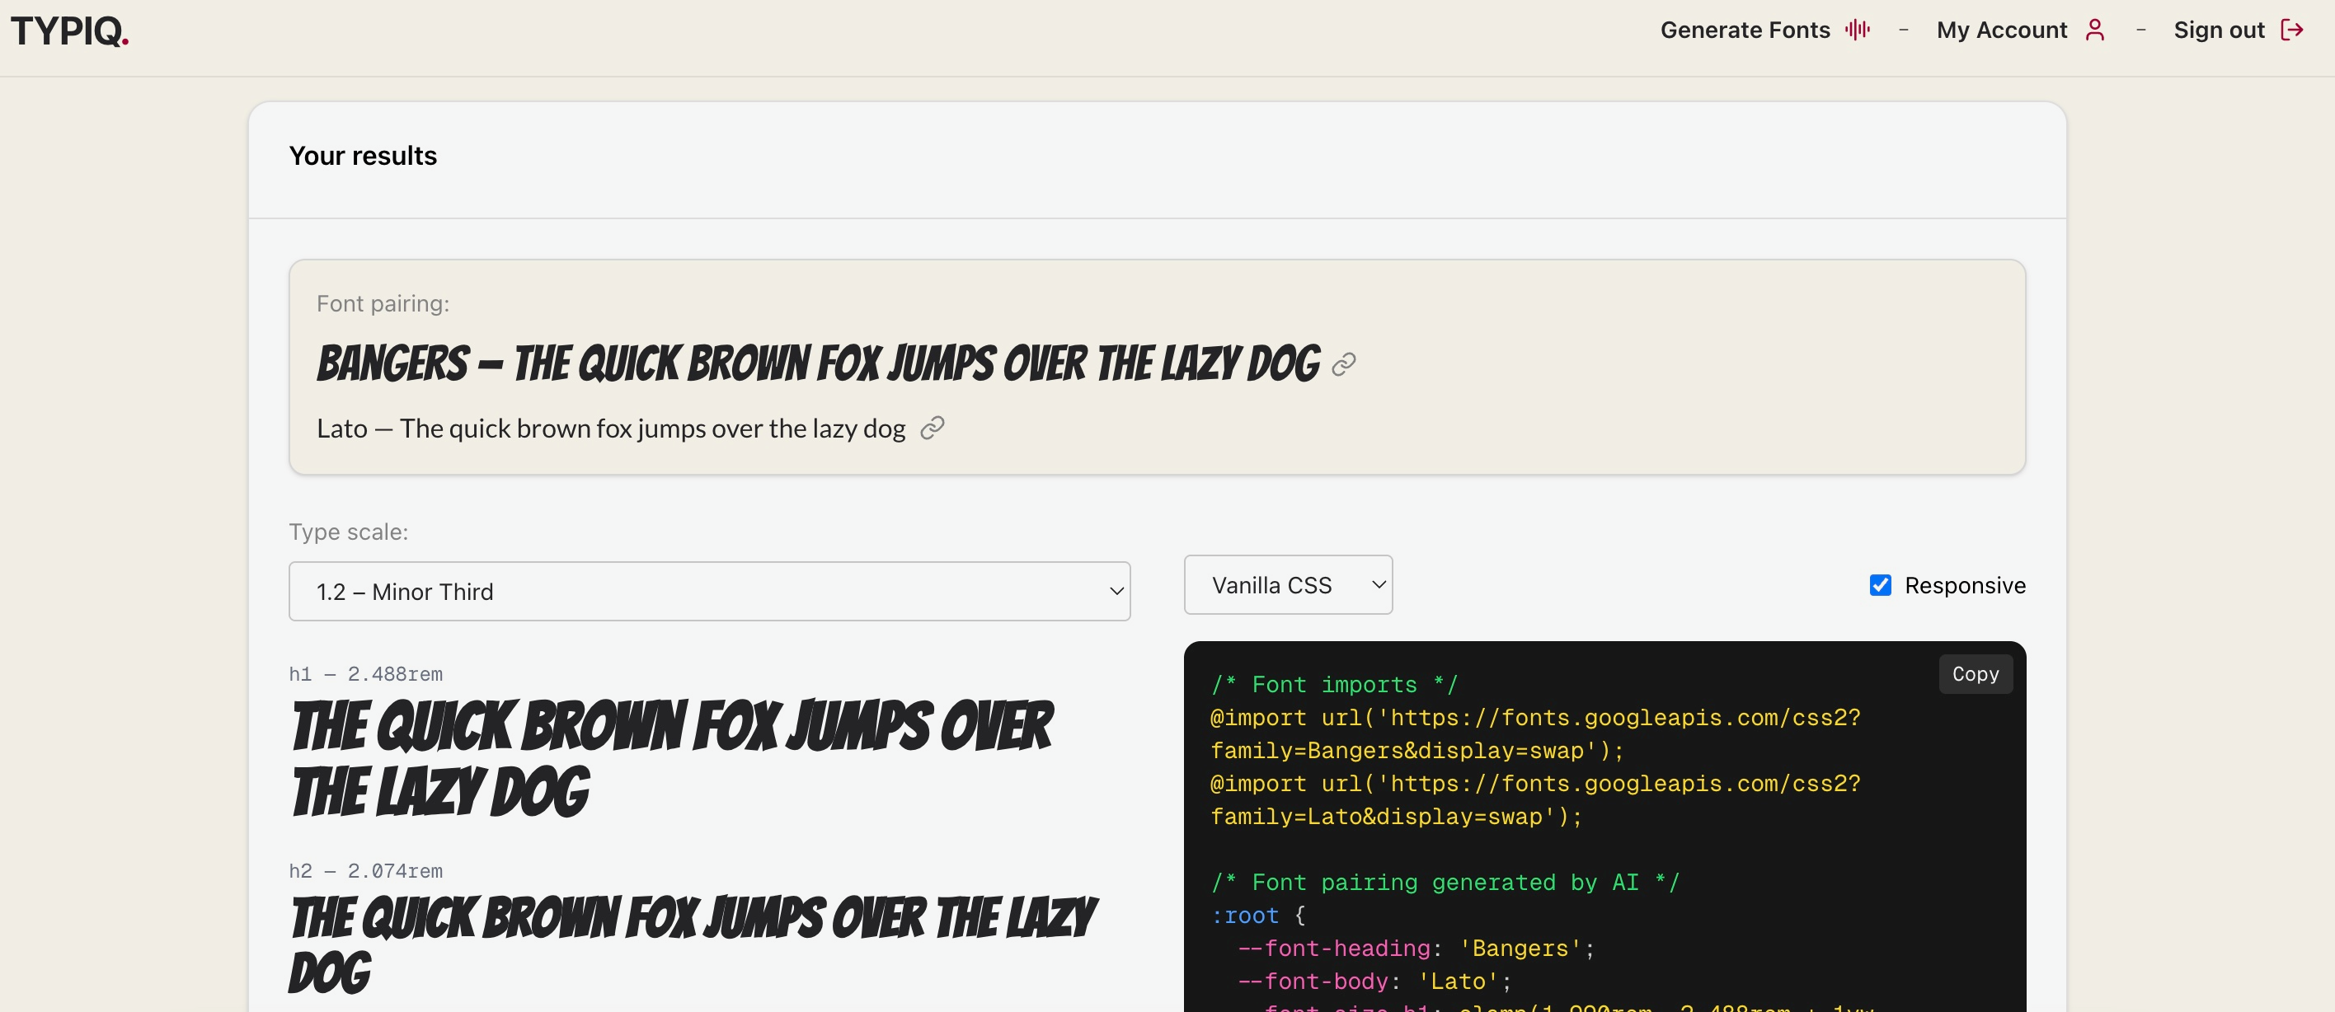Click the My Account user icon
2335x1012 pixels.
pos(2095,30)
